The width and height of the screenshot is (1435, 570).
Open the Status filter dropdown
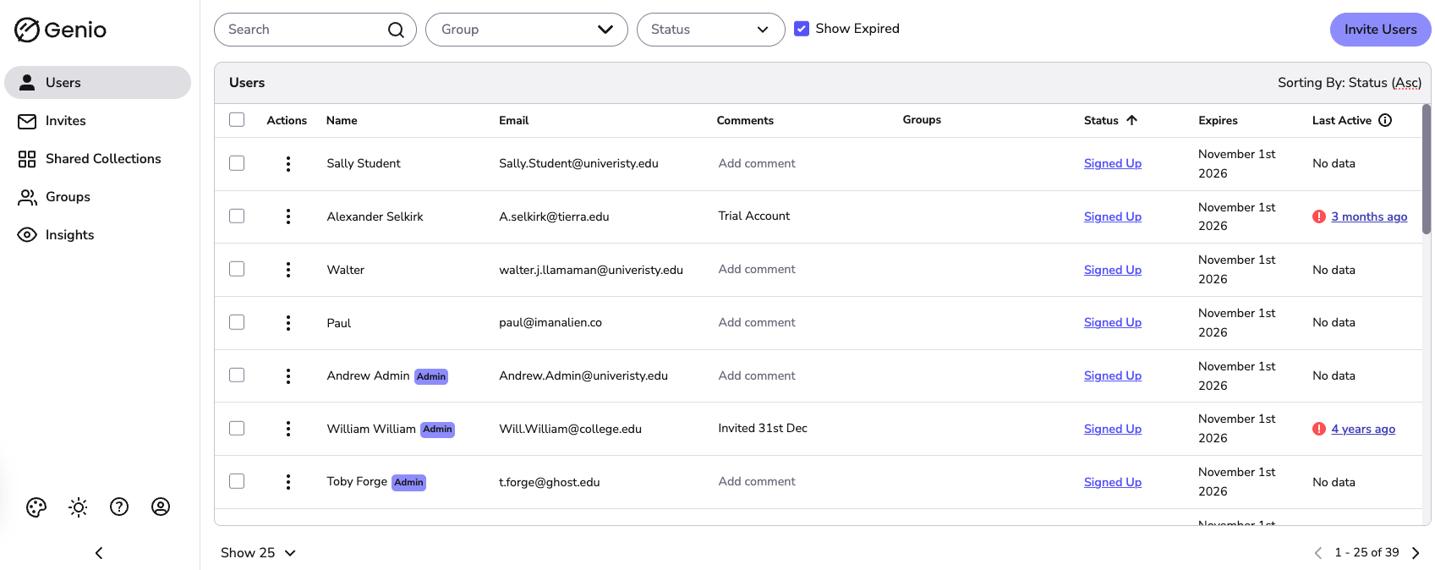[x=710, y=30]
